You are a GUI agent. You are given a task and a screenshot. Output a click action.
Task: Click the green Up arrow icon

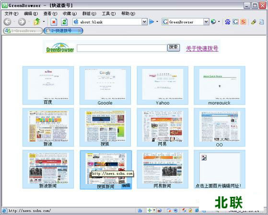tap(37, 22)
